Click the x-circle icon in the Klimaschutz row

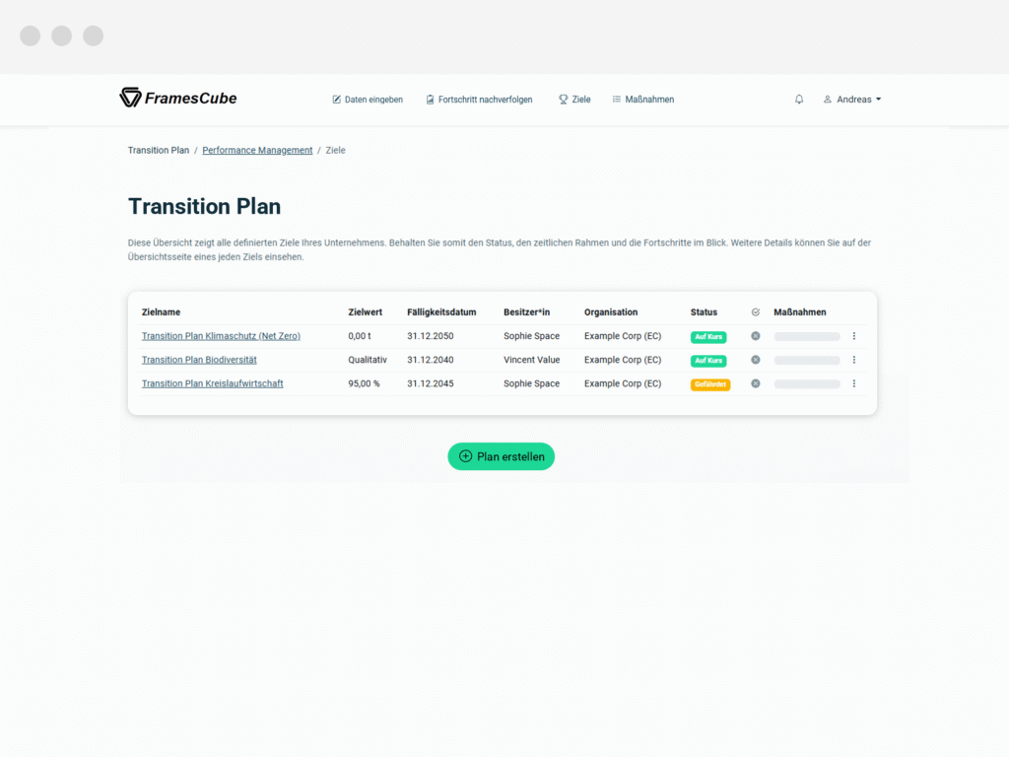pyautogui.click(x=756, y=336)
